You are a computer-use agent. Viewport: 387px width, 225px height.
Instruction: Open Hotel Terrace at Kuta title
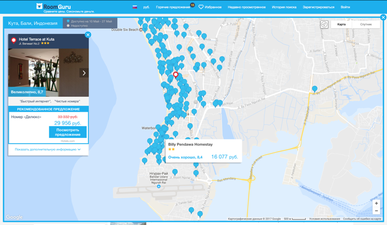pyautogui.click(x=37, y=39)
